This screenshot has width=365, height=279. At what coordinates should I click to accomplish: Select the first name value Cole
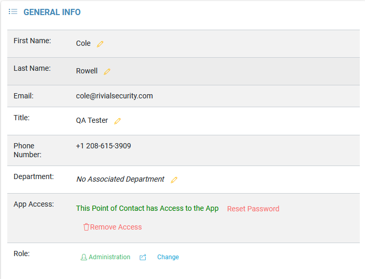83,43
